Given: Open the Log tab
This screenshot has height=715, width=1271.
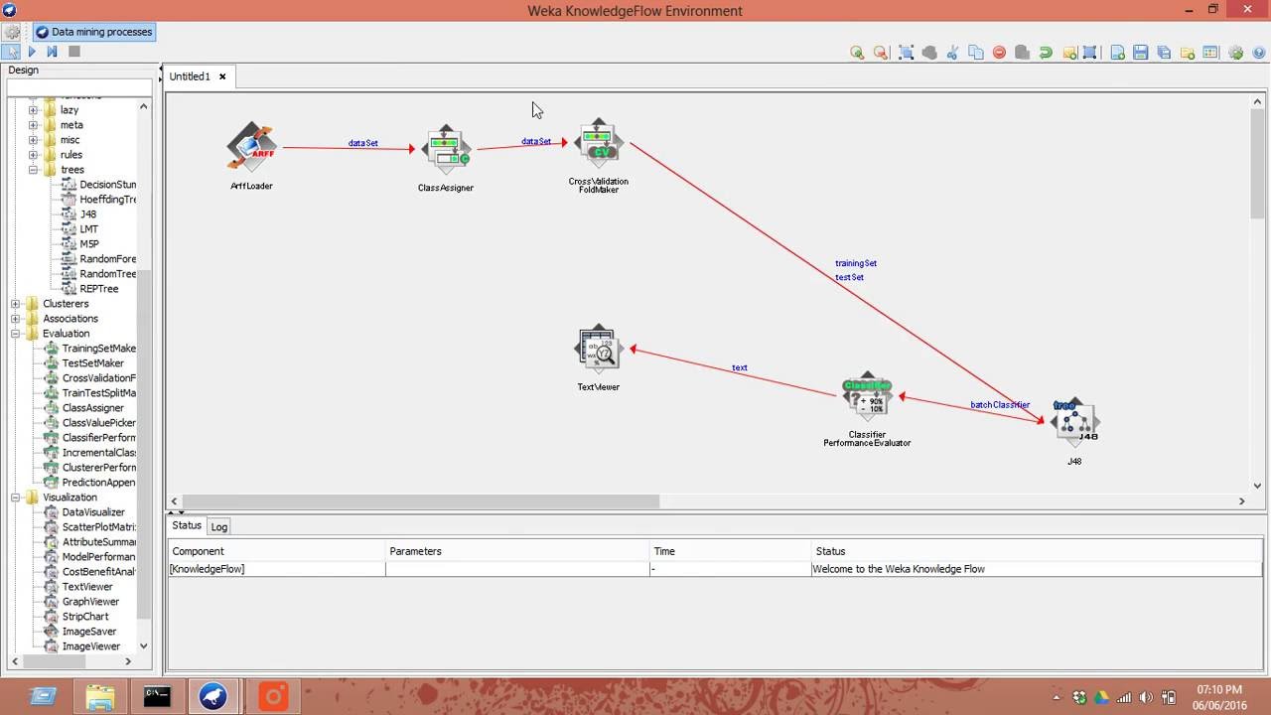Looking at the screenshot, I should point(219,526).
